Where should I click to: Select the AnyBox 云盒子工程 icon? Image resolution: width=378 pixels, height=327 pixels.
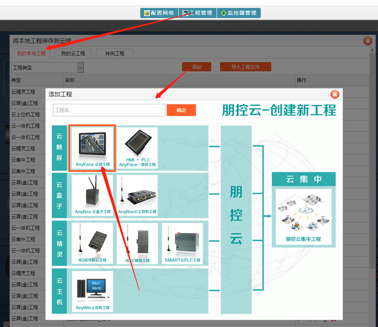point(92,195)
